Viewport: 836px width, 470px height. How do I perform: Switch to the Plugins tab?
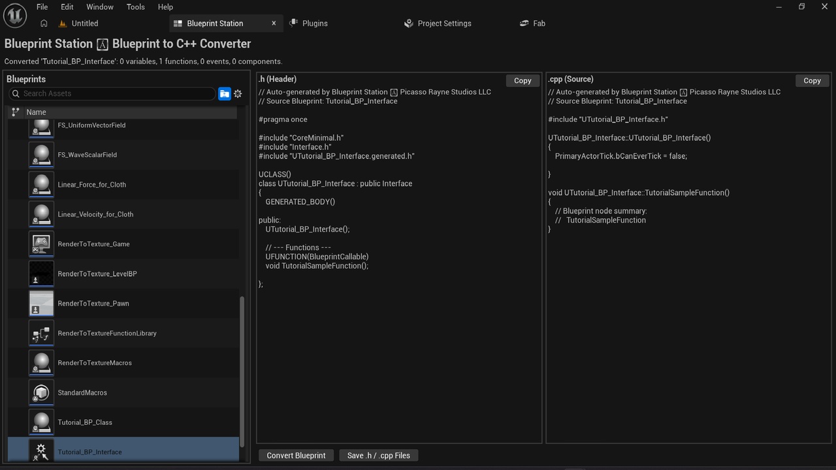pos(315,23)
